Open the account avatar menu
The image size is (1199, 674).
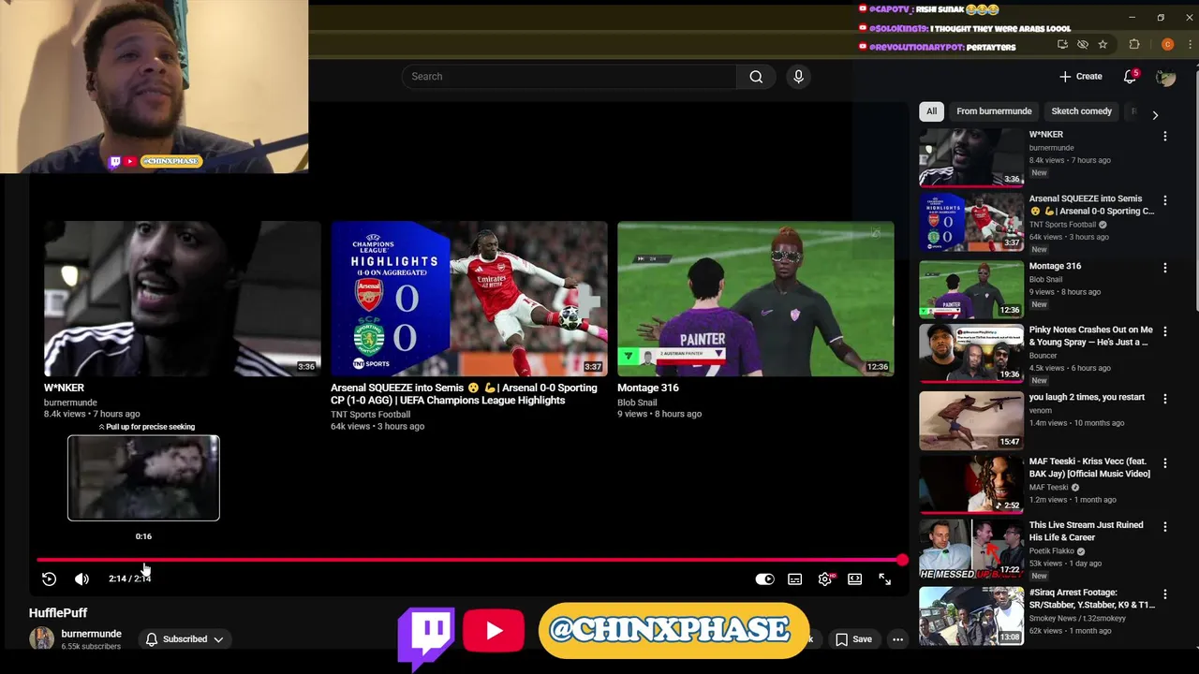[x=1165, y=77]
